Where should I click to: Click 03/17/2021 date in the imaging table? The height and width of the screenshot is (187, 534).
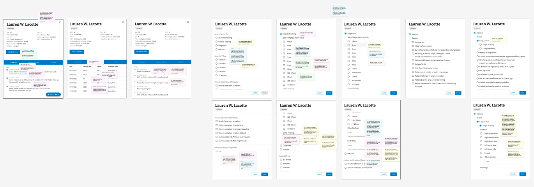(x=73, y=70)
